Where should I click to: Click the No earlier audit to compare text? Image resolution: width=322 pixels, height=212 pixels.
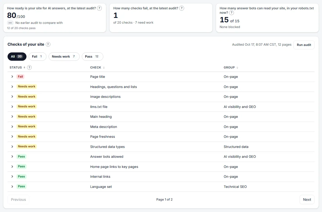pos(39,23)
